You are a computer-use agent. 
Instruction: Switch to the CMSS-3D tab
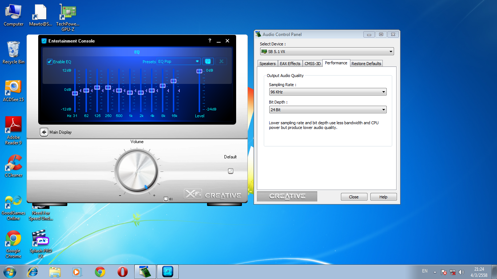[313, 64]
